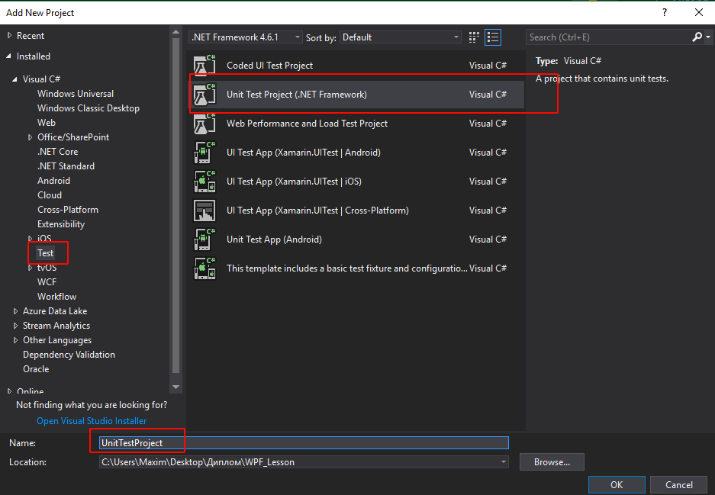Open the search options dropdown arrow
This screenshot has width=715, height=495.
pyautogui.click(x=707, y=37)
